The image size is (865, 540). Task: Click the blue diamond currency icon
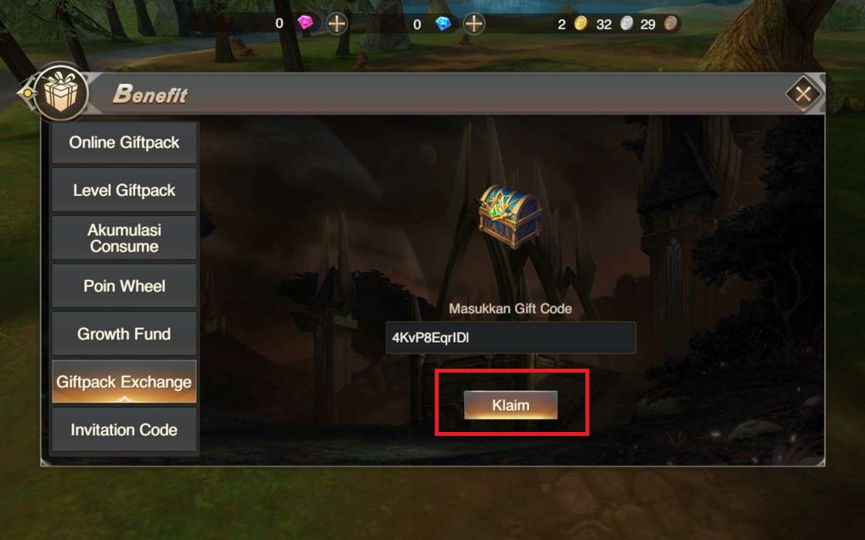(443, 23)
